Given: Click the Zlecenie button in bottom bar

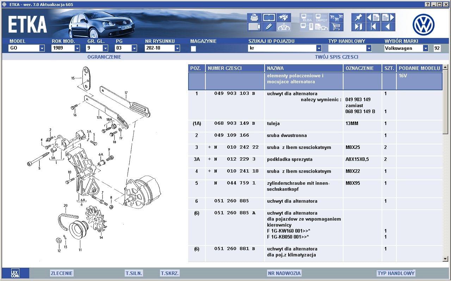Looking at the screenshot, I should tap(62, 273).
